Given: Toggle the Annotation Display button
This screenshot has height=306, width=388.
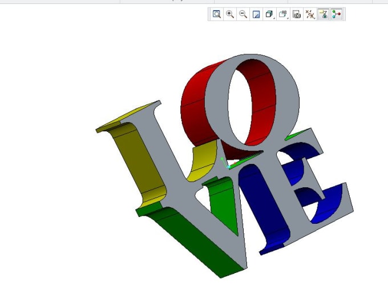Looking at the screenshot, I should (x=323, y=14).
